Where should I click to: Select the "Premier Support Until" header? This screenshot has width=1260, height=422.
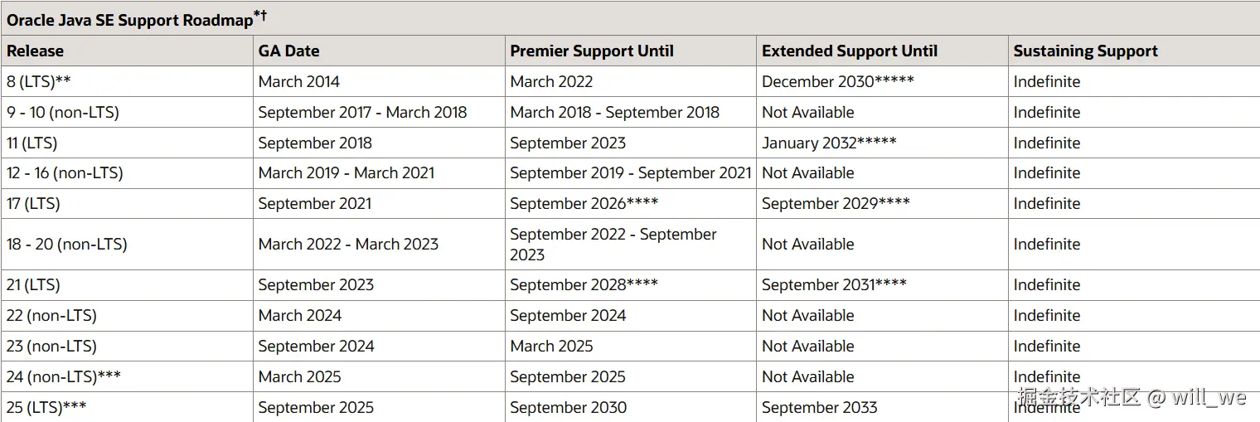[591, 51]
